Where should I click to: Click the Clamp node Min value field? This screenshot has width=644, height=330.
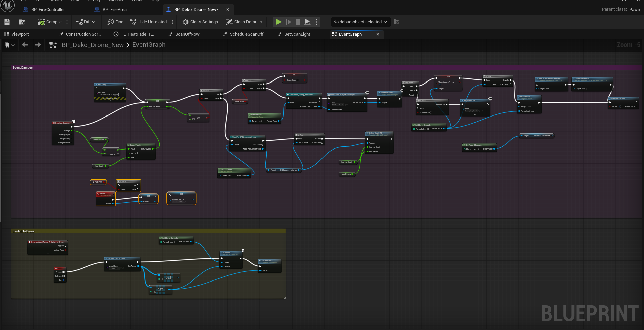click(x=136, y=153)
